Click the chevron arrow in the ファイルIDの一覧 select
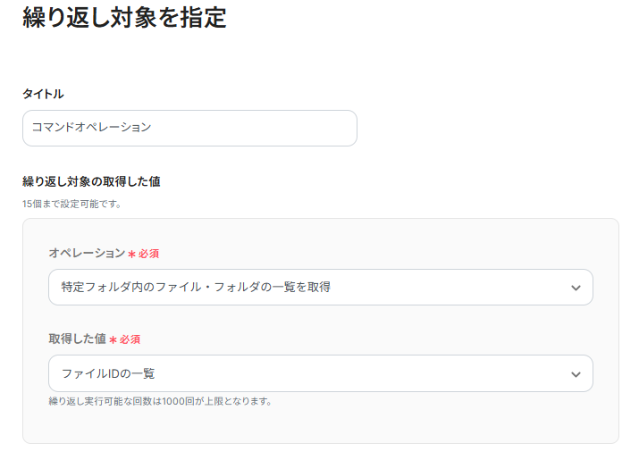 pos(576,374)
